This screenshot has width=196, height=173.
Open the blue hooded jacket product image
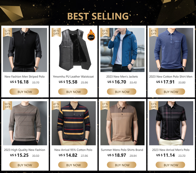123,50
